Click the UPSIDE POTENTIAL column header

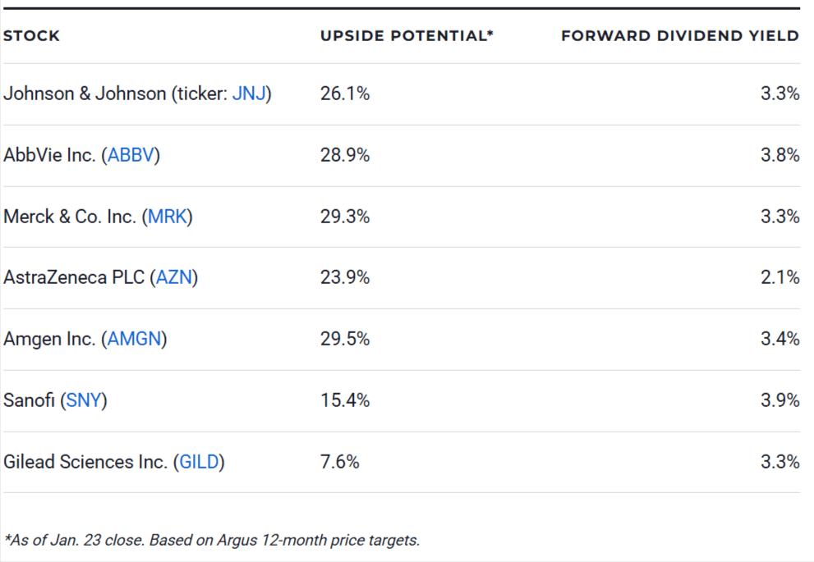[x=407, y=36]
